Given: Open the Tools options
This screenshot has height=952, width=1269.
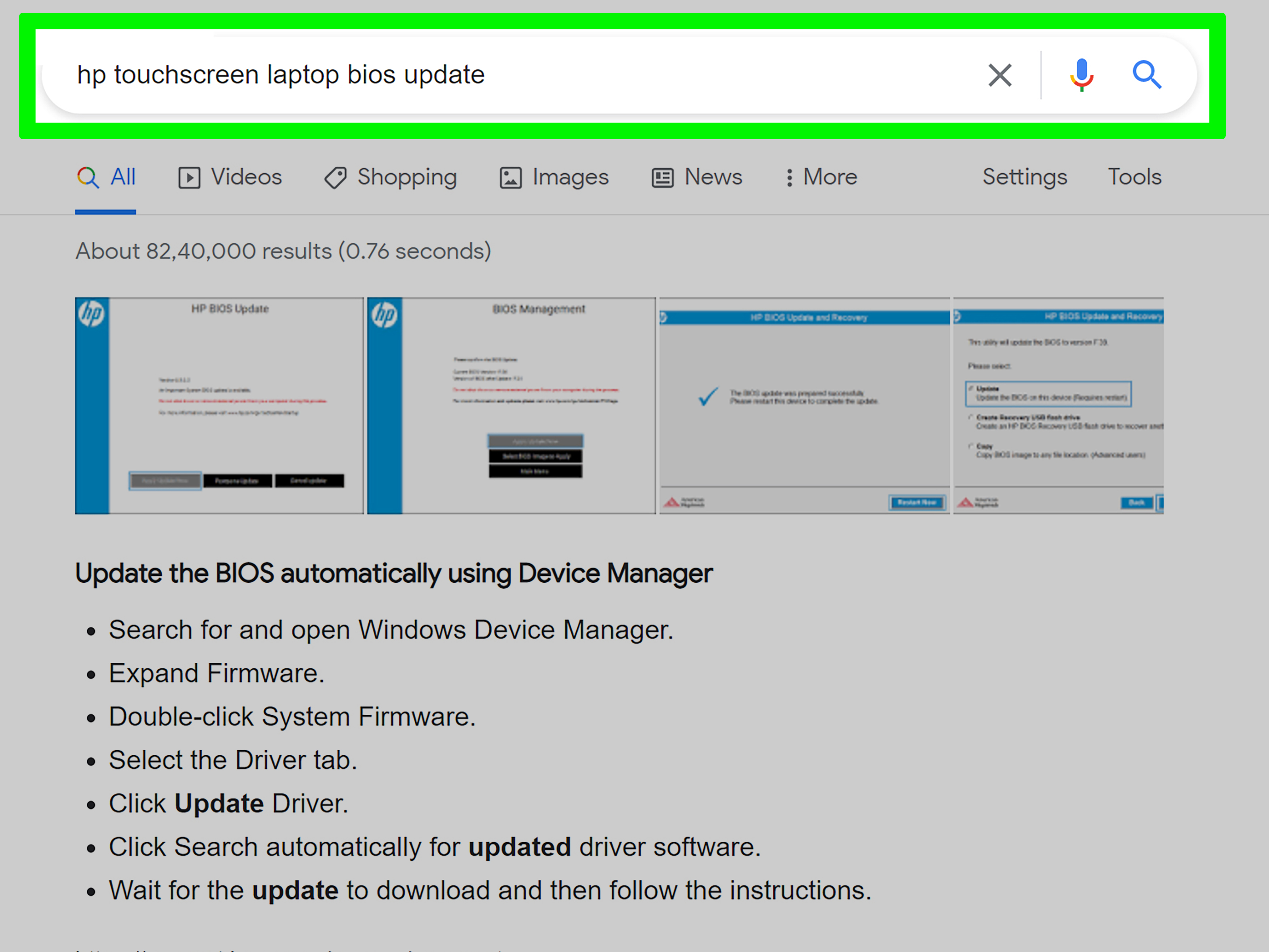Looking at the screenshot, I should click(1134, 177).
